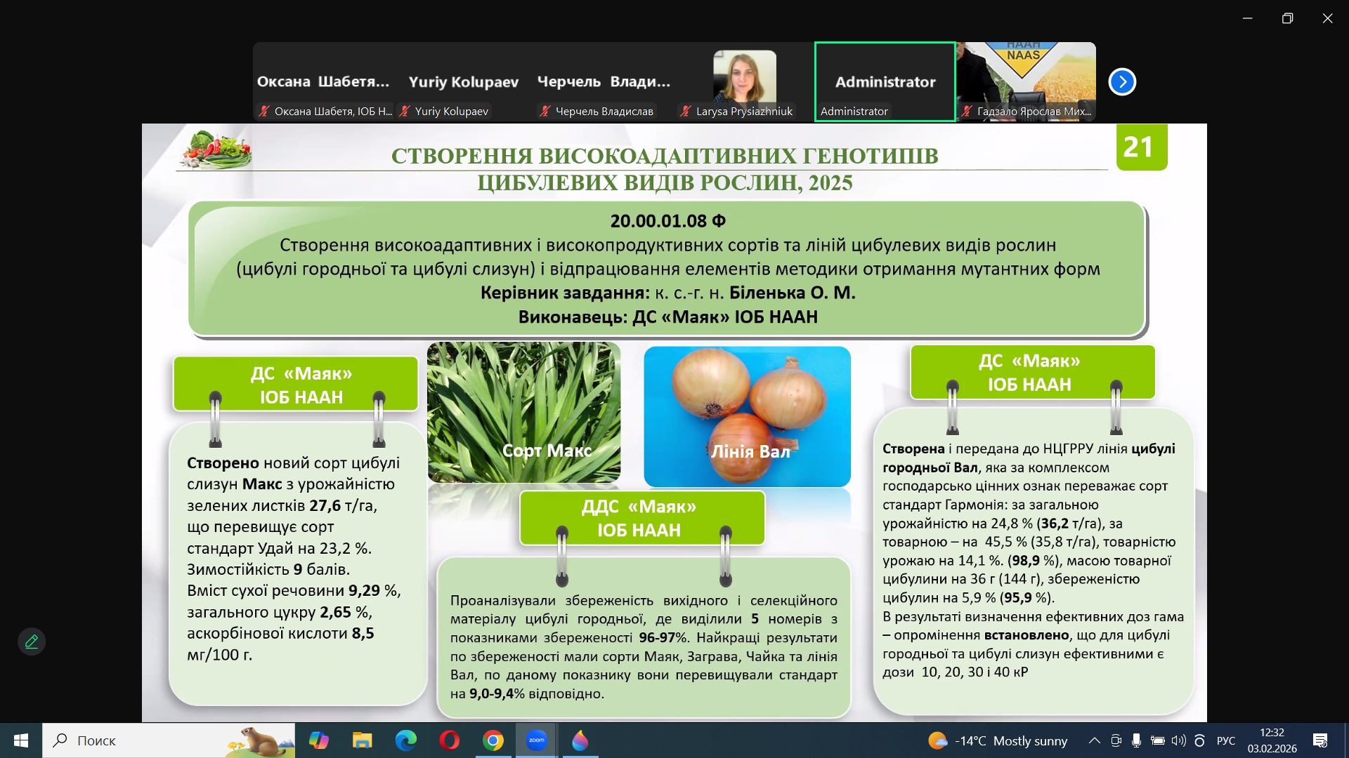Expand the hidden tray icons chevron

[1094, 740]
